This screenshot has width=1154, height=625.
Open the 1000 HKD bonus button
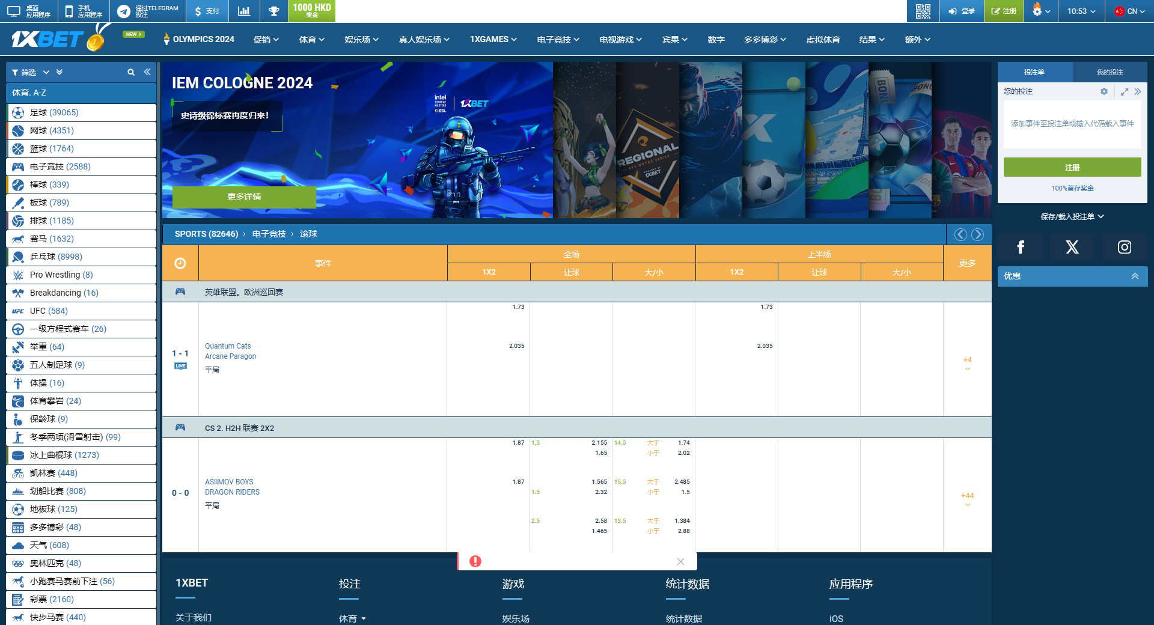pyautogui.click(x=311, y=11)
